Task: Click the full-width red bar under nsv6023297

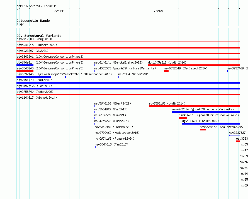Action: [128, 54]
